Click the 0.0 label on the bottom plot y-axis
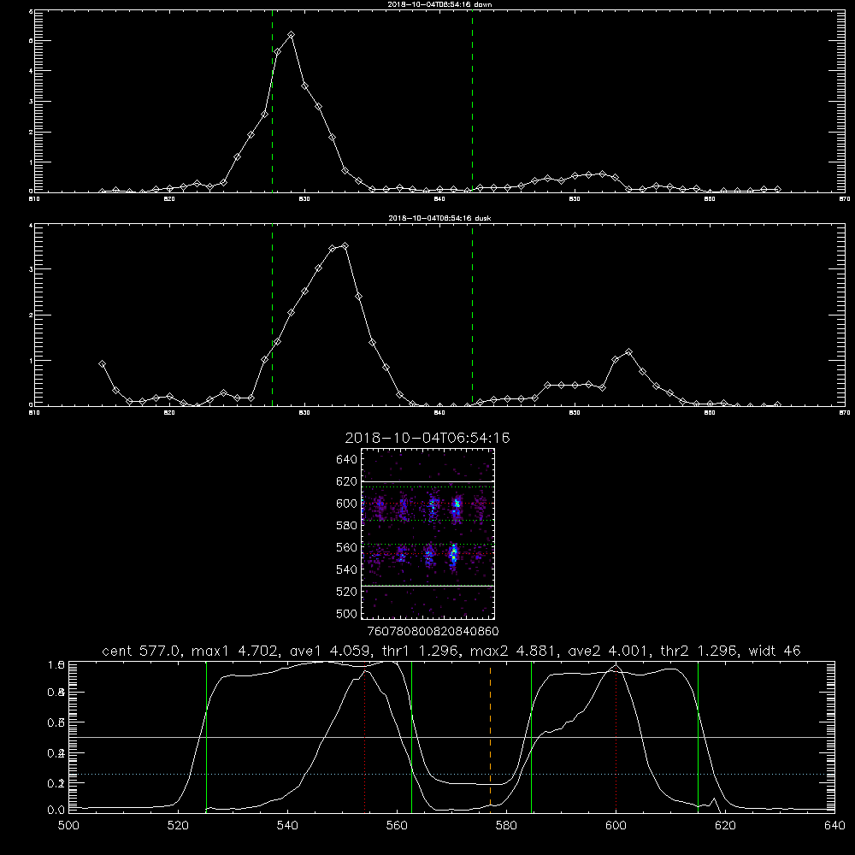The height and width of the screenshot is (855, 855). coord(56,811)
